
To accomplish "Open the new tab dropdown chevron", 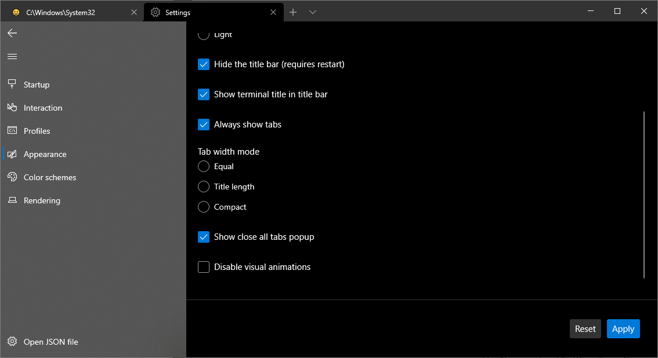I will coord(313,12).
